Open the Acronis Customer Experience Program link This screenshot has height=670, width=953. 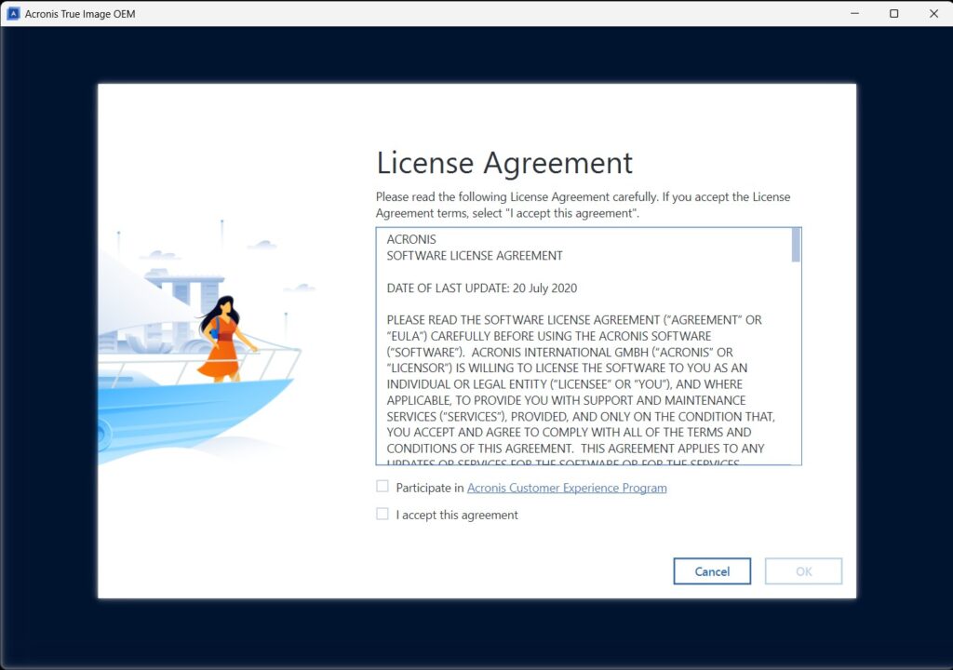click(x=566, y=488)
